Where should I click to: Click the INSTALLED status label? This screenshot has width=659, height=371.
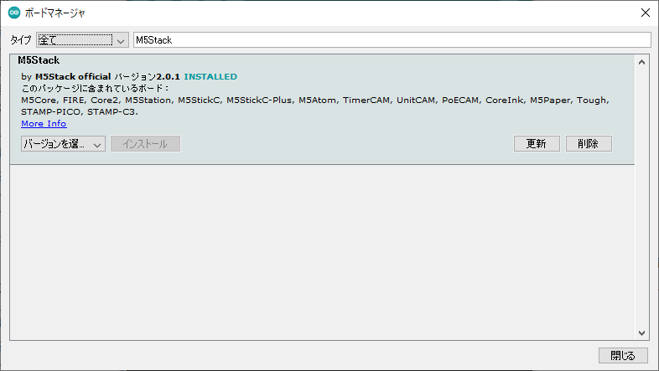click(210, 77)
